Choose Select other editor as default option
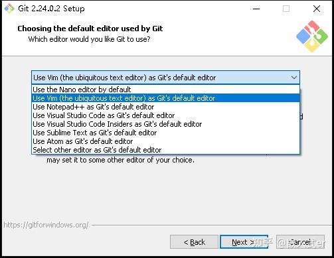This screenshot has width=334, height=258. pos(165,150)
